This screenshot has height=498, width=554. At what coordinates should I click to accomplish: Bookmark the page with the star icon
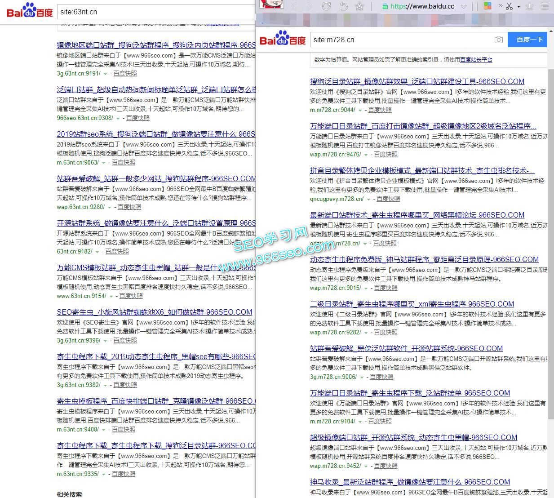coord(359,6)
